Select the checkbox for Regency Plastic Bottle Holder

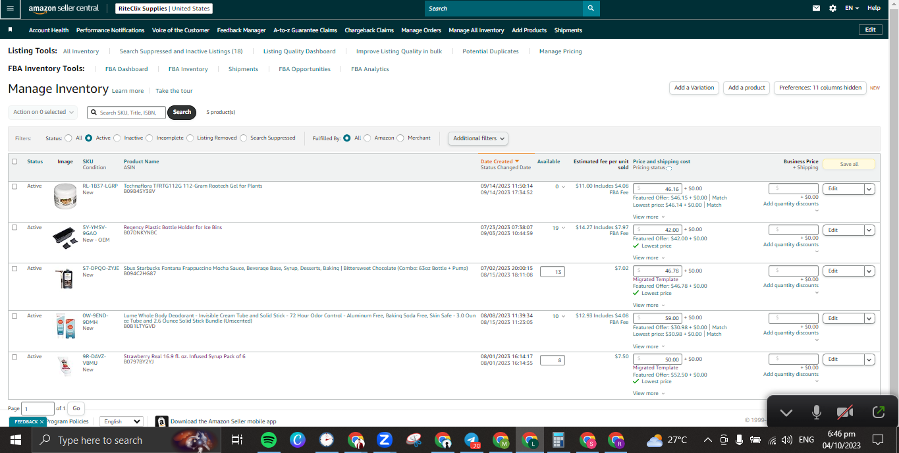point(14,227)
